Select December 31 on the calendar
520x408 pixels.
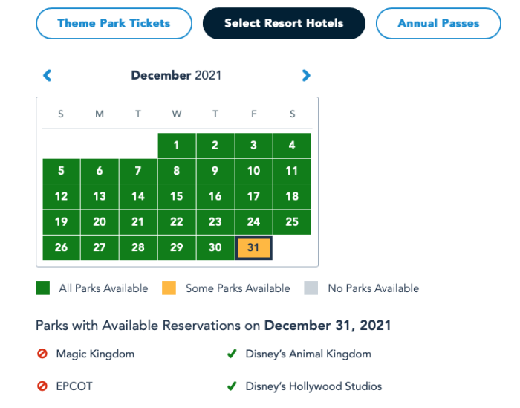coord(254,247)
